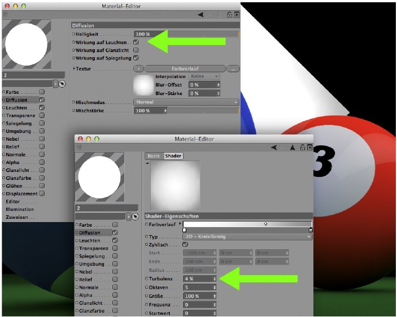Open the Typ 2D - Kreisförmig dropdown
This screenshot has width=397, height=317.
tap(247, 237)
